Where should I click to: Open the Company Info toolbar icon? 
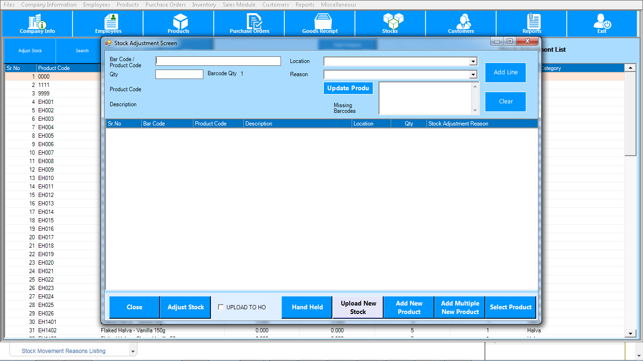coord(37,23)
